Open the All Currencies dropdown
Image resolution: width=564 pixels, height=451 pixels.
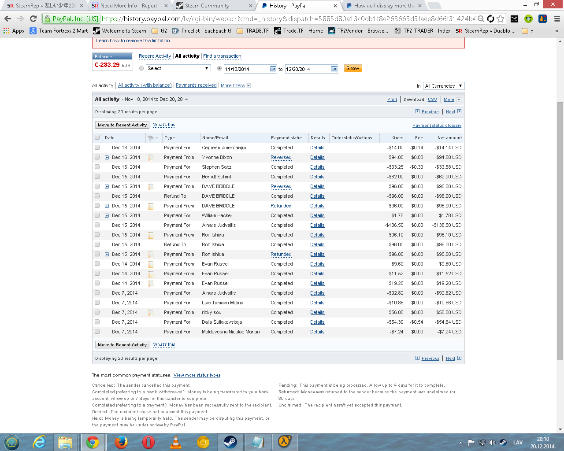click(443, 86)
